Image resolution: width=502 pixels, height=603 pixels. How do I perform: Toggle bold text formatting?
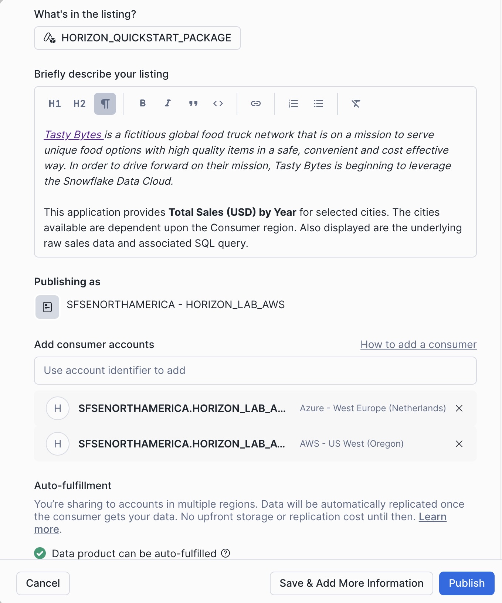tap(143, 103)
